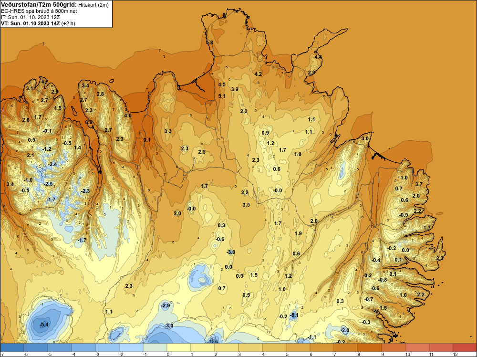Click the init time 'IT: Sun. 01. 10. 2023 12Z'
This screenshot has height=357, width=477.
(x=31, y=17)
